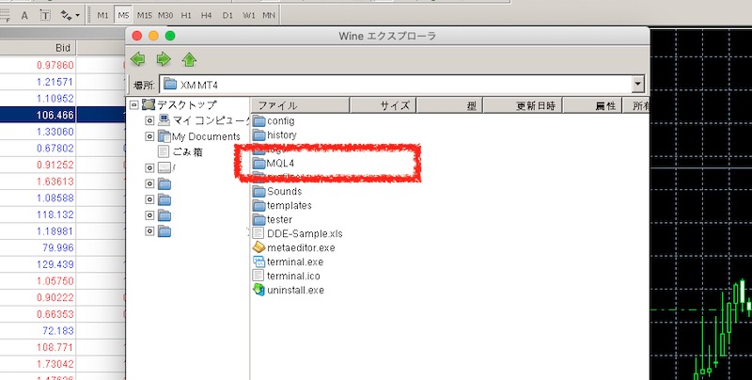Screen dimensions: 752x380
Task: Select the text A tool in MT4 toolbar
Action: (24, 15)
